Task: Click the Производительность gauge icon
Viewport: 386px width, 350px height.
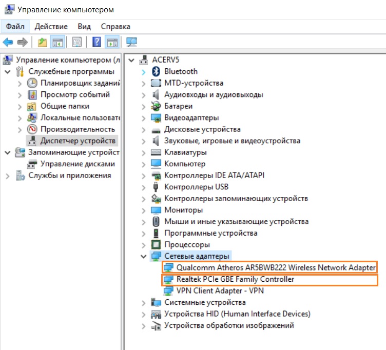Action: (32, 129)
